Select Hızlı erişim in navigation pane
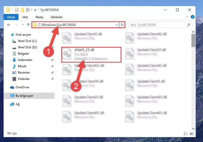 click(23, 35)
